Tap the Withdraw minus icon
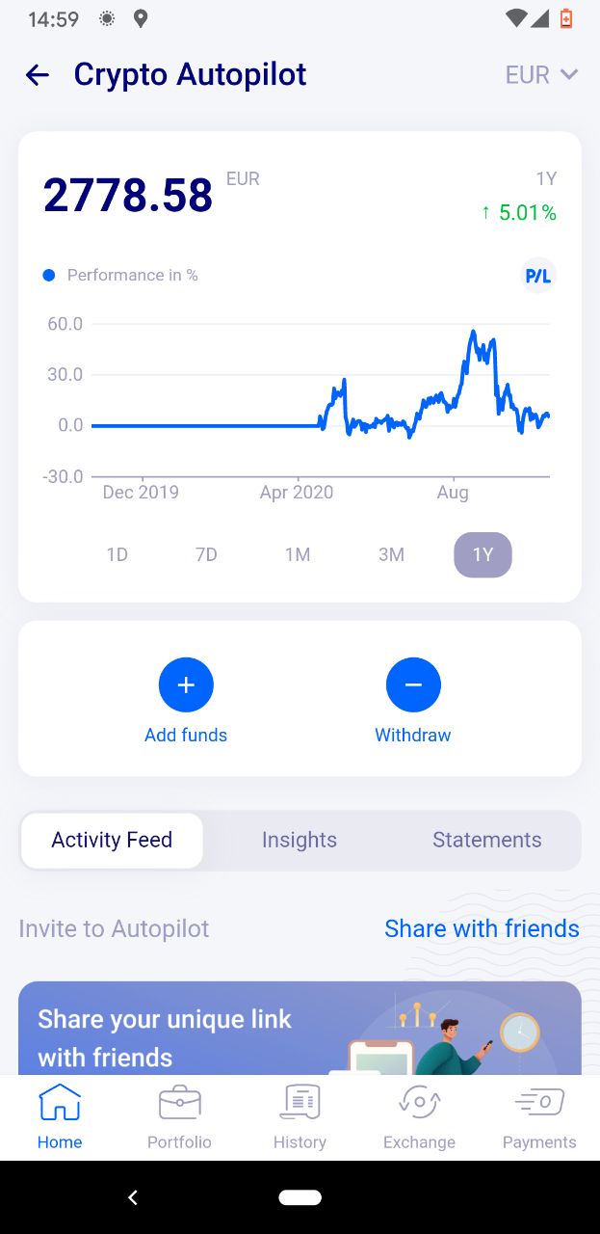This screenshot has height=1234, width=600. click(x=413, y=685)
